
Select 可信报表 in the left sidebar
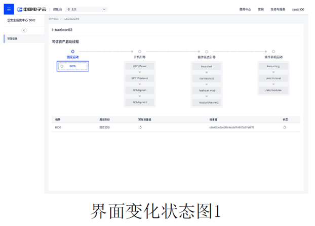coord(13,38)
